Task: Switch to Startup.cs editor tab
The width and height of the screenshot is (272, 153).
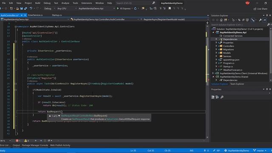Action: tap(57, 15)
